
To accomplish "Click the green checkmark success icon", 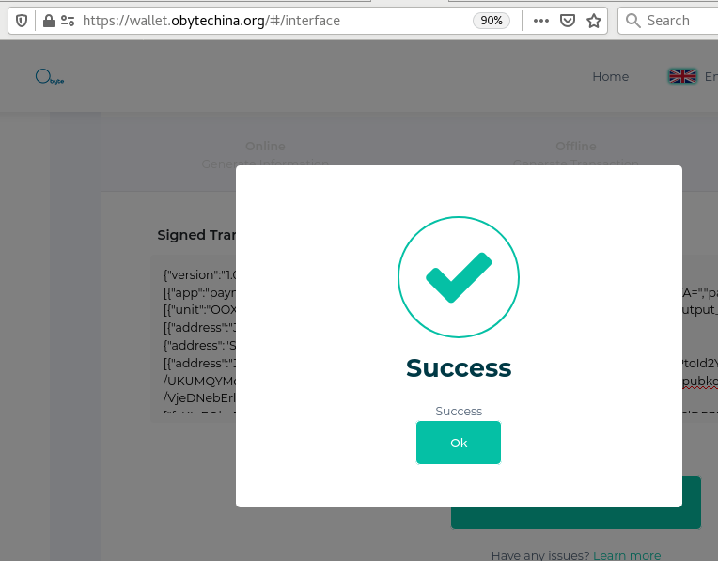I will click(x=459, y=277).
